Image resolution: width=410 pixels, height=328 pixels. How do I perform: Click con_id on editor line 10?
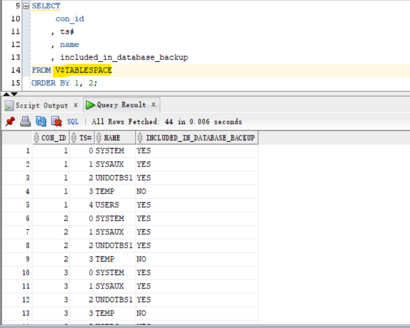[70, 19]
